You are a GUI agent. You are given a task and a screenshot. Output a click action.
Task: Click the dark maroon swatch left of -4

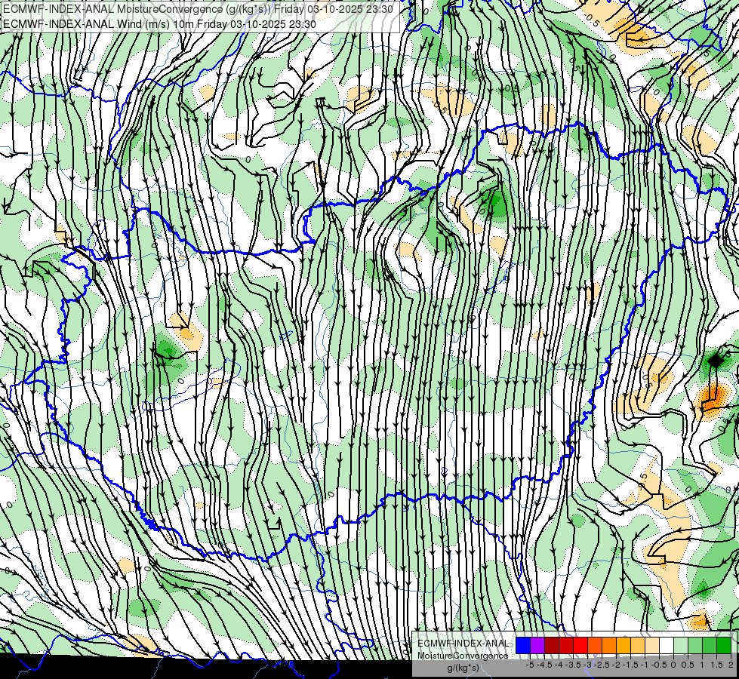[552, 645]
